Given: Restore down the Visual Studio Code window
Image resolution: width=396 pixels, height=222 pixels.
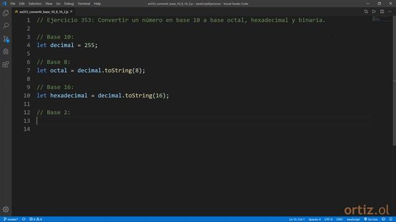Looking at the screenshot, I should point(379,4).
